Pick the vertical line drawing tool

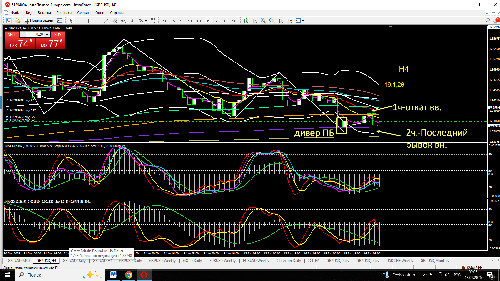88,21
